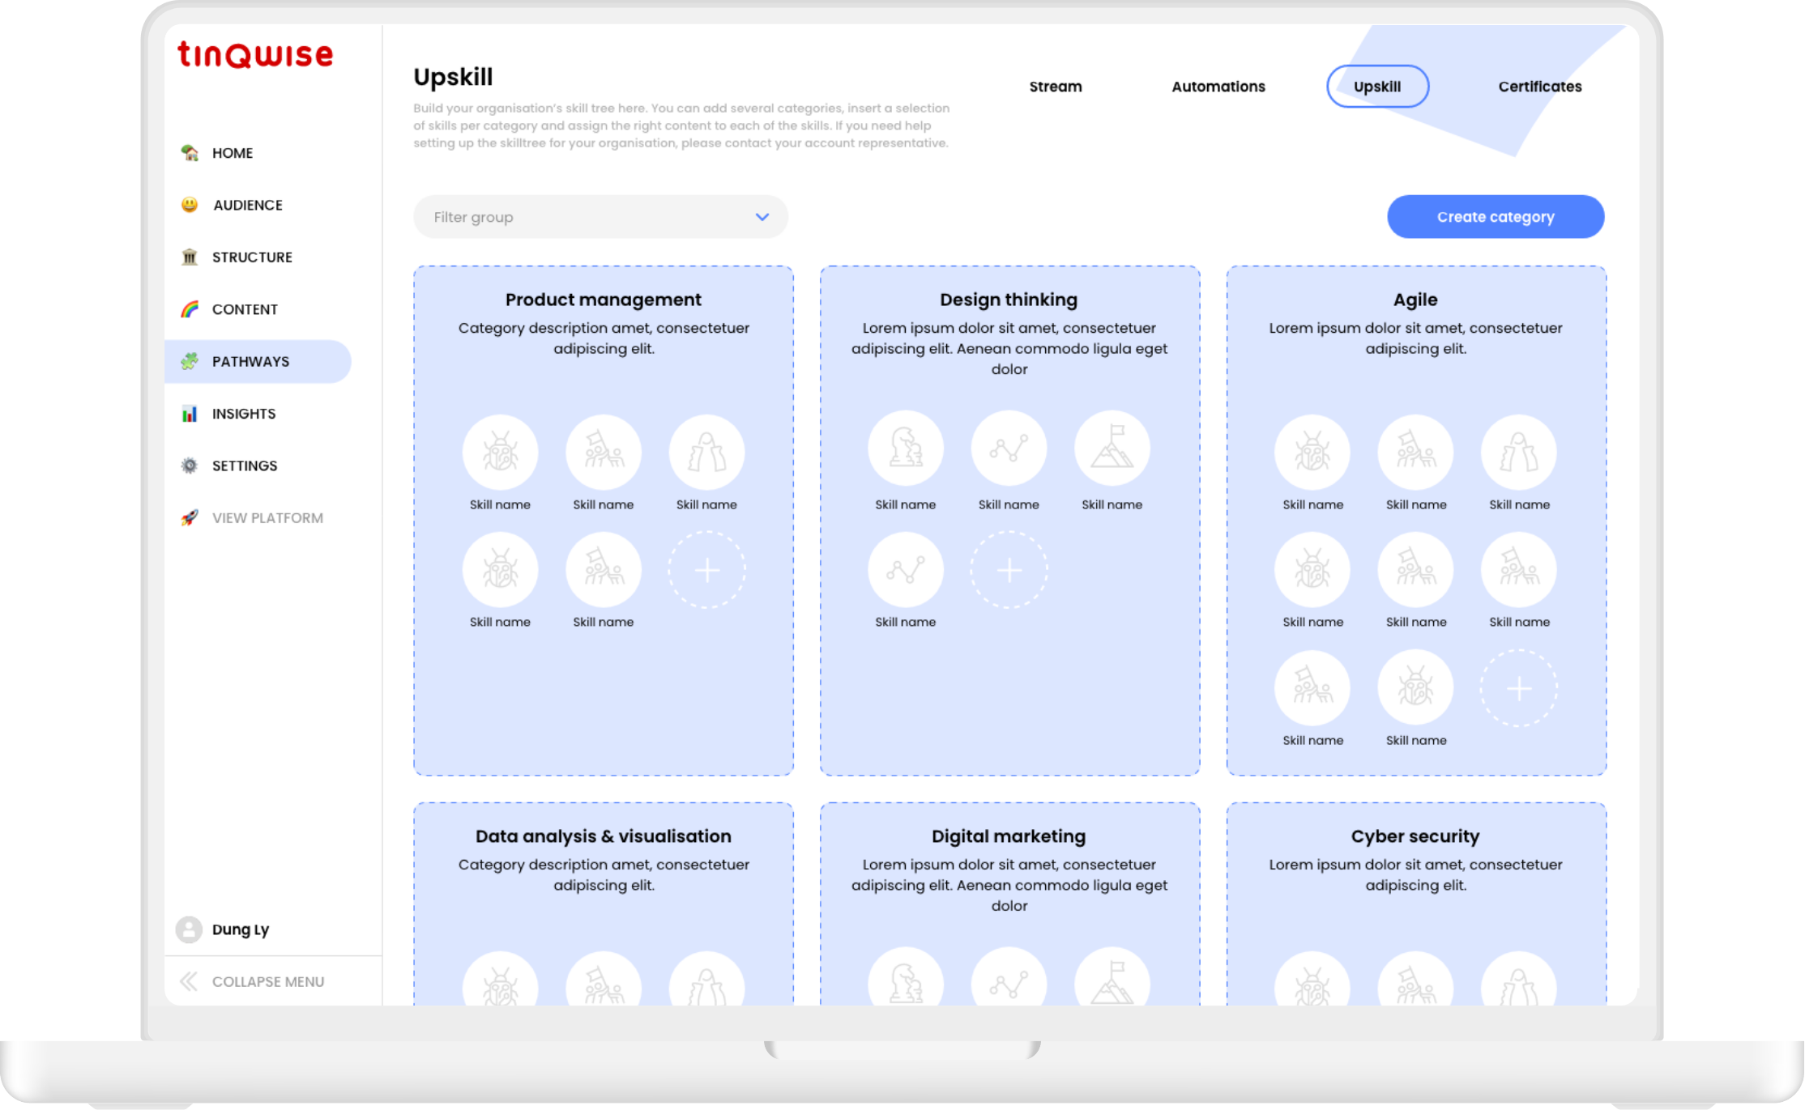Open Settings from the sidebar
1805x1110 pixels.
point(244,466)
